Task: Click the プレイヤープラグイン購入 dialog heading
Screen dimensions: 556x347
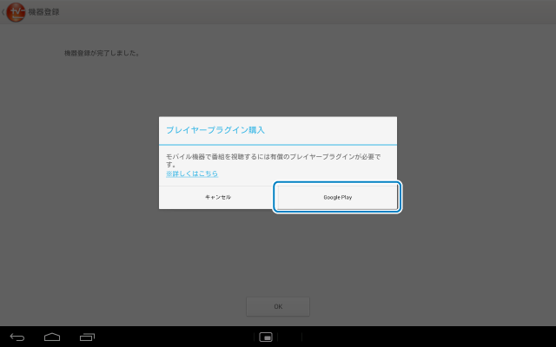Action: (215, 129)
